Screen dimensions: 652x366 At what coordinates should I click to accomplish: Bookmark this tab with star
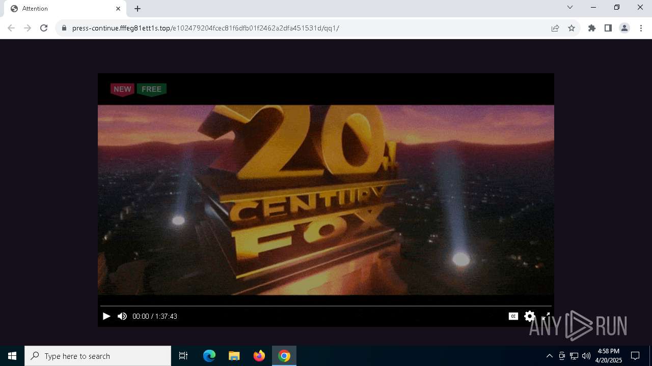572,28
